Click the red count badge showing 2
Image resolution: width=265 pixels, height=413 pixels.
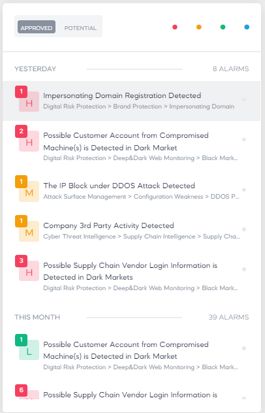pos(22,131)
